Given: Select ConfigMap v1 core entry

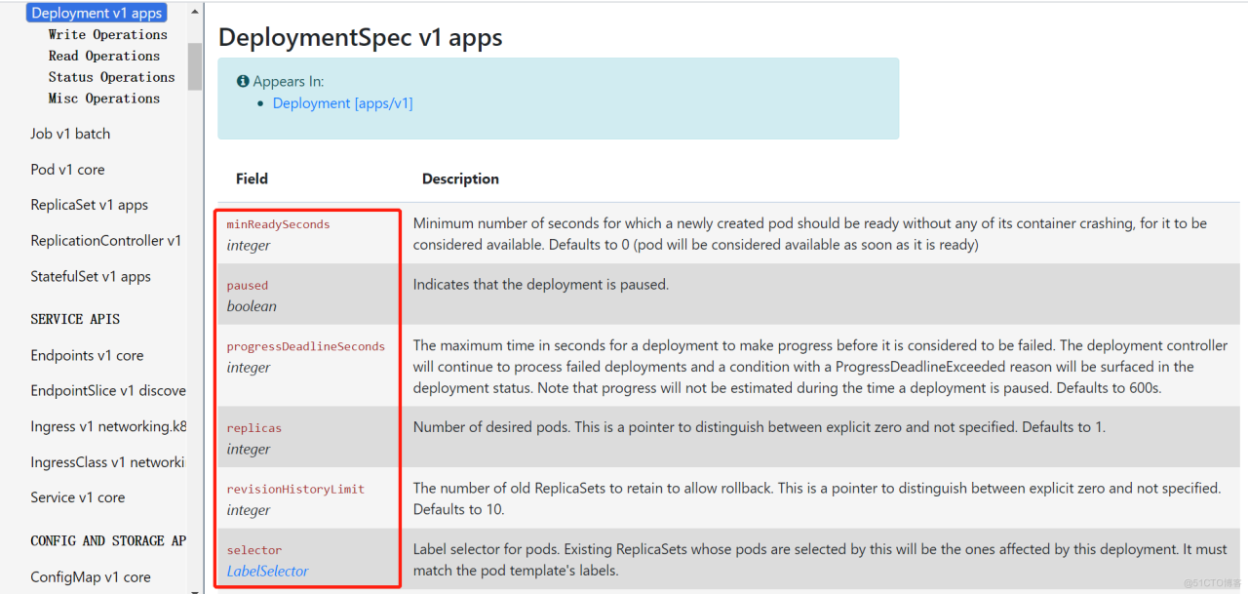Looking at the screenshot, I should 91,577.
